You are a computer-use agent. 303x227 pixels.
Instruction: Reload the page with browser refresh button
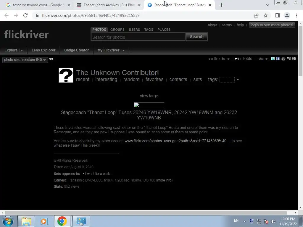(x=25, y=15)
